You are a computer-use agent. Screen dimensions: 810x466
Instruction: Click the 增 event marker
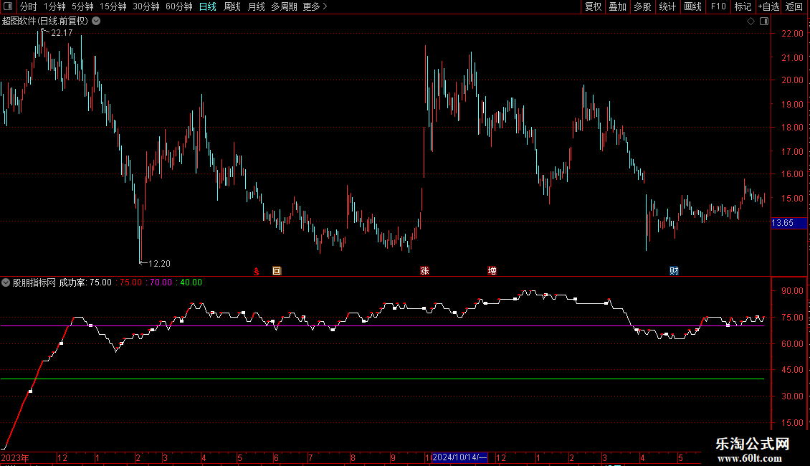(x=492, y=271)
